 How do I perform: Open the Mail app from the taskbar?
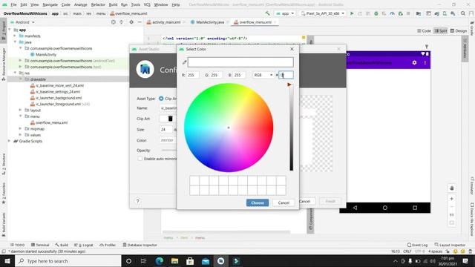click(206, 260)
